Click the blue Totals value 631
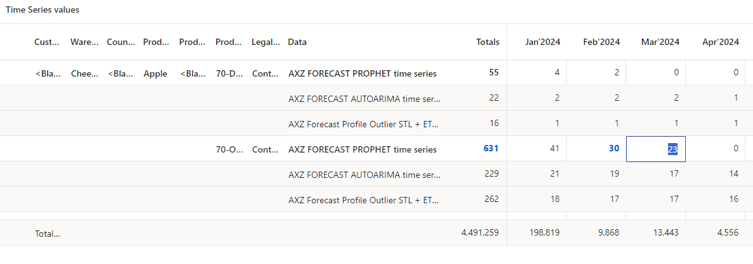Viewport: 753px width, 264px height. click(489, 149)
